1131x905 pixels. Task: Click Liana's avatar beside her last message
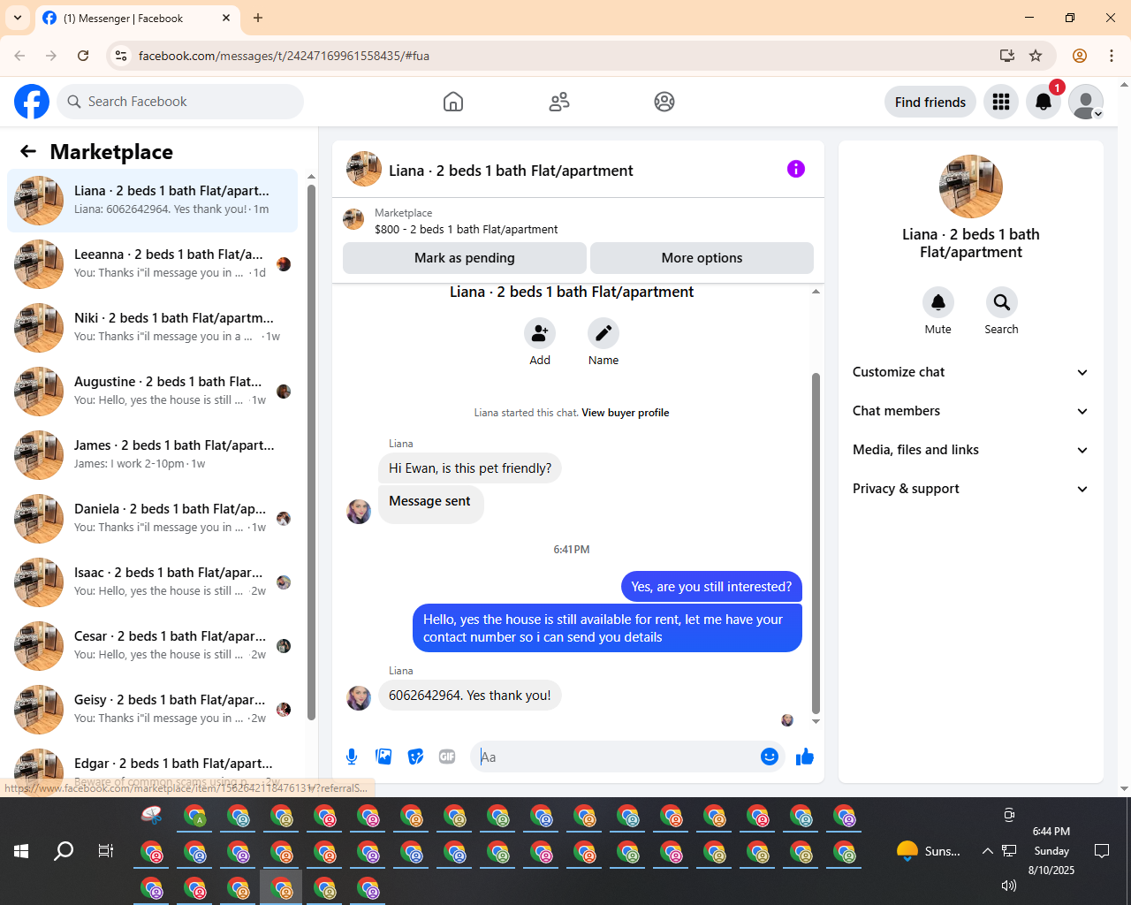[x=359, y=697]
